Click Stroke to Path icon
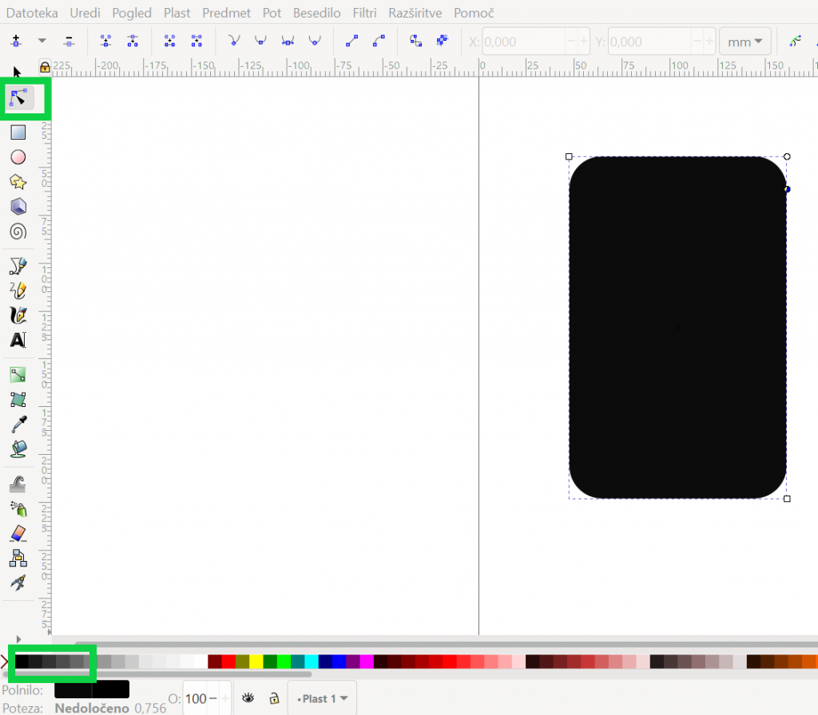818x715 pixels. [x=443, y=41]
